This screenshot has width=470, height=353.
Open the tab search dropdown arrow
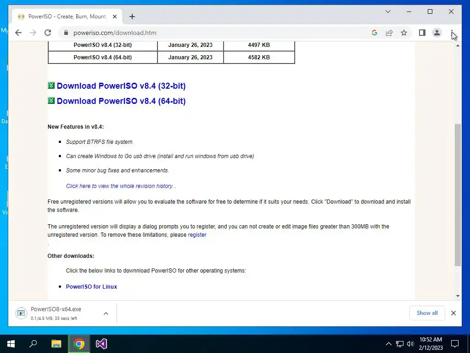pos(388,11)
